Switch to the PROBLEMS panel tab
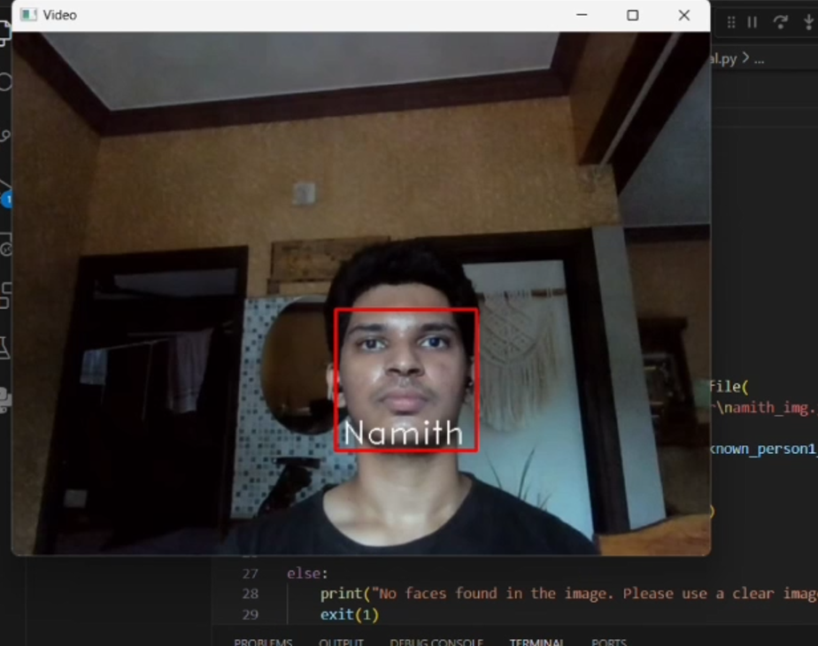The height and width of the screenshot is (646, 818). tap(263, 642)
